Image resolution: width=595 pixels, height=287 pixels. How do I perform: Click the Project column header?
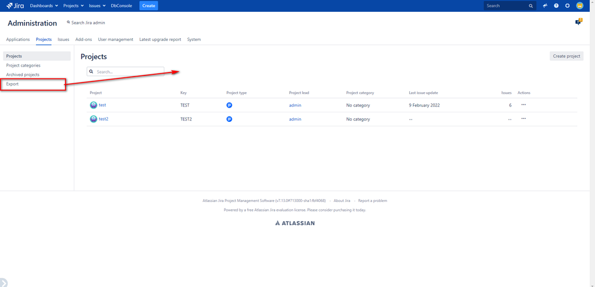point(96,93)
